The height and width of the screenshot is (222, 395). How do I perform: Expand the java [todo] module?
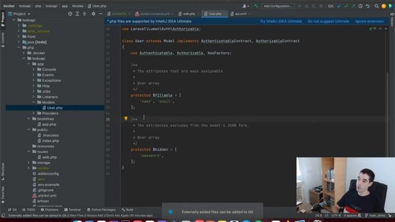click(x=19, y=42)
